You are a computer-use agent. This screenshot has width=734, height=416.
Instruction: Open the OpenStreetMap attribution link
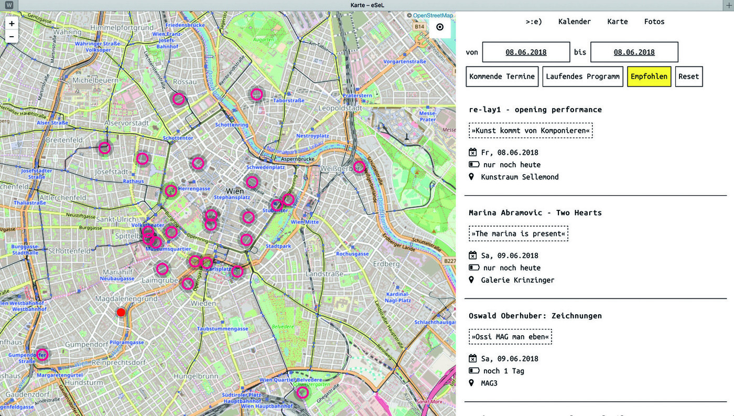(x=433, y=16)
